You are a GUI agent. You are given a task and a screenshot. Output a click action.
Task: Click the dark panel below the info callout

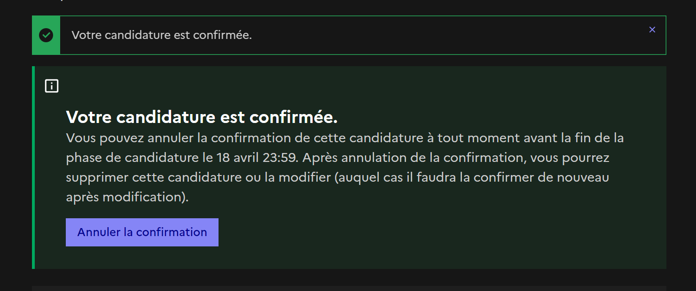[349, 288]
